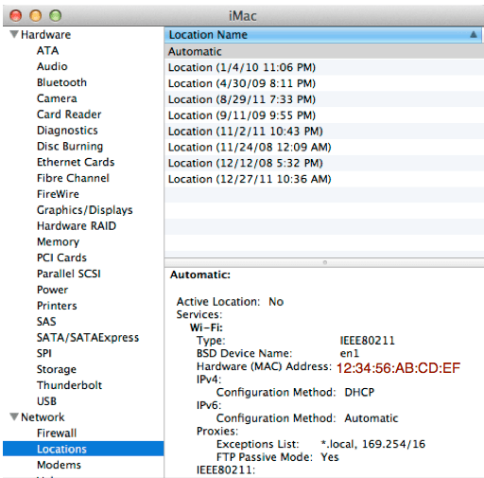Collapse the Network section triangle
This screenshot has height=478, width=484.
point(14,416)
